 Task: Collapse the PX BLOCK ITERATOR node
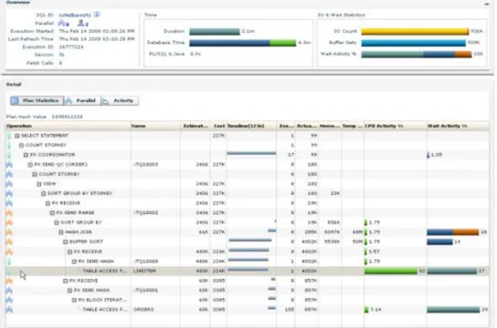(x=74, y=300)
